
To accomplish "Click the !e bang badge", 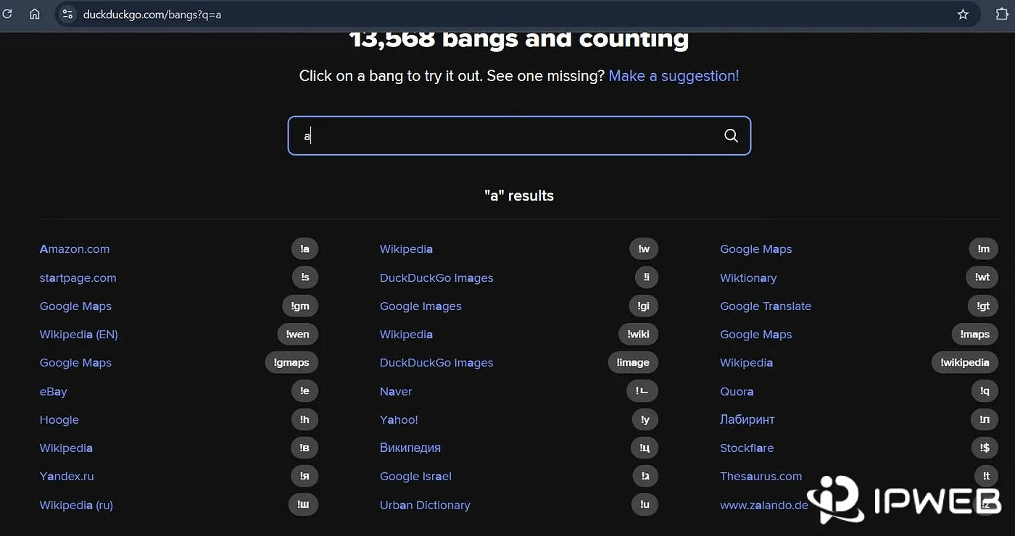I will coord(304,391).
